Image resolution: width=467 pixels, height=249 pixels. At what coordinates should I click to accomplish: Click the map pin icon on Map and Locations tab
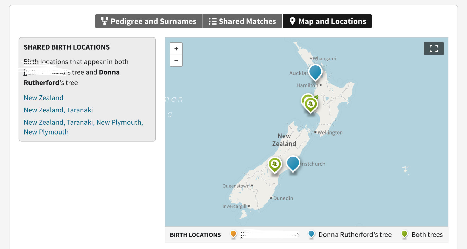point(292,21)
